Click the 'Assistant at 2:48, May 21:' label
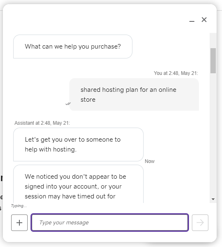222x247 pixels. tap(42, 123)
